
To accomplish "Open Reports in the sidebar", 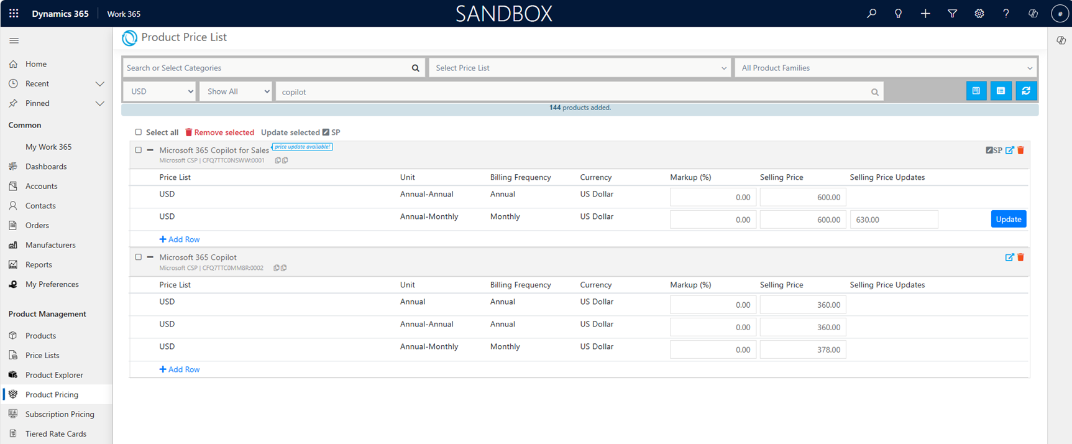I will pos(39,265).
